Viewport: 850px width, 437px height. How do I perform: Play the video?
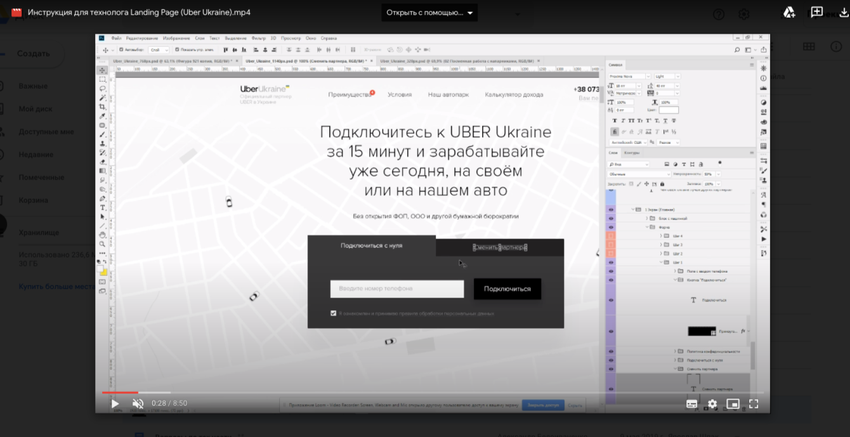point(115,403)
